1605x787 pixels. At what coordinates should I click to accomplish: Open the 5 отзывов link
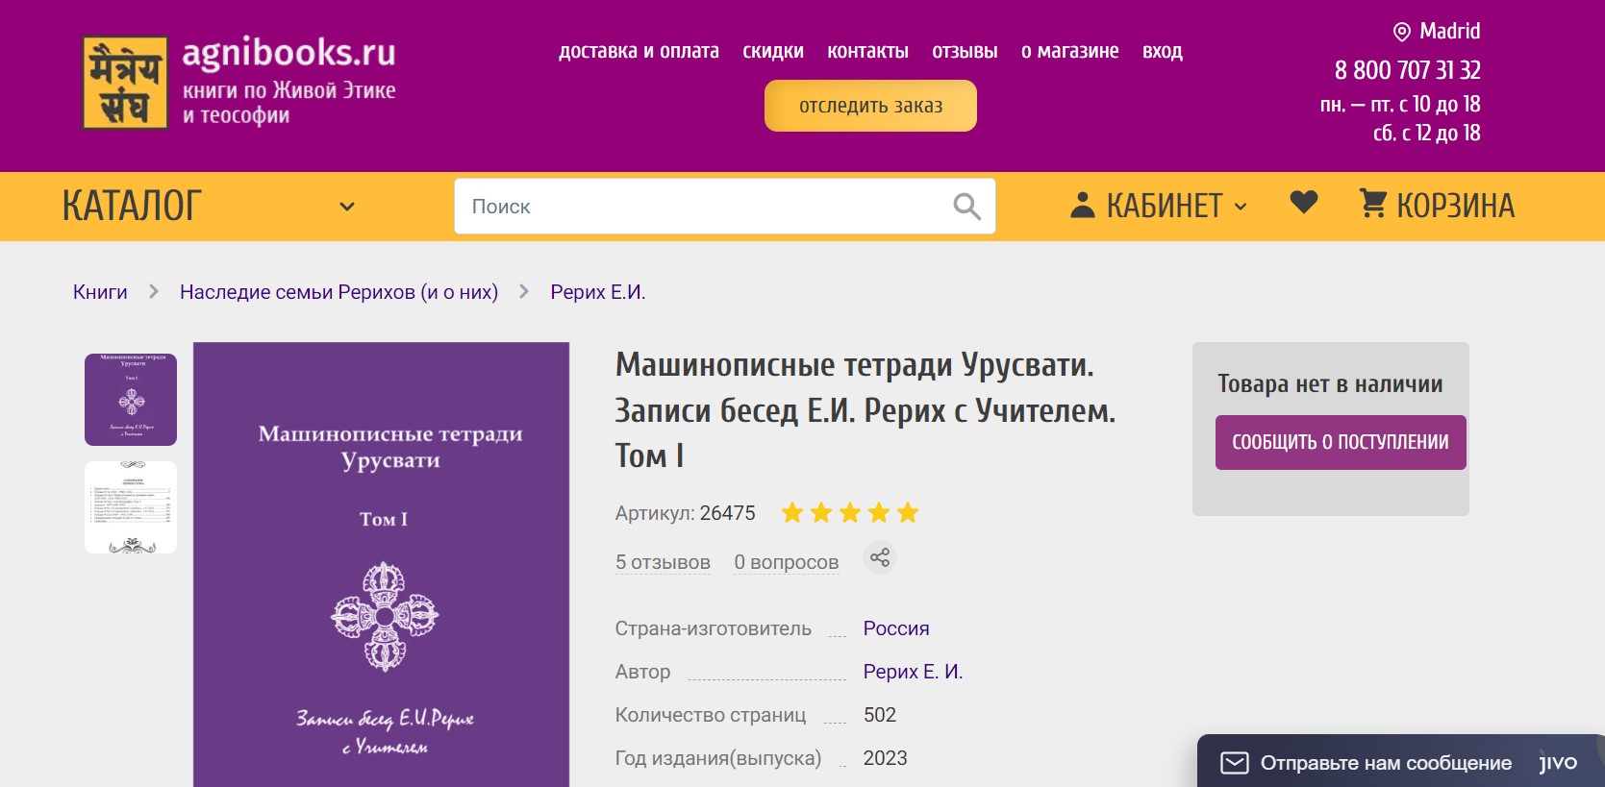(663, 562)
